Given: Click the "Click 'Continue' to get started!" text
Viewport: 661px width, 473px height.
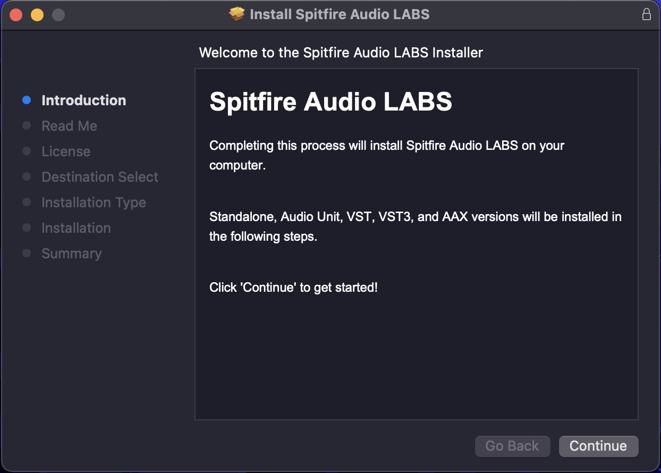Looking at the screenshot, I should [x=293, y=288].
